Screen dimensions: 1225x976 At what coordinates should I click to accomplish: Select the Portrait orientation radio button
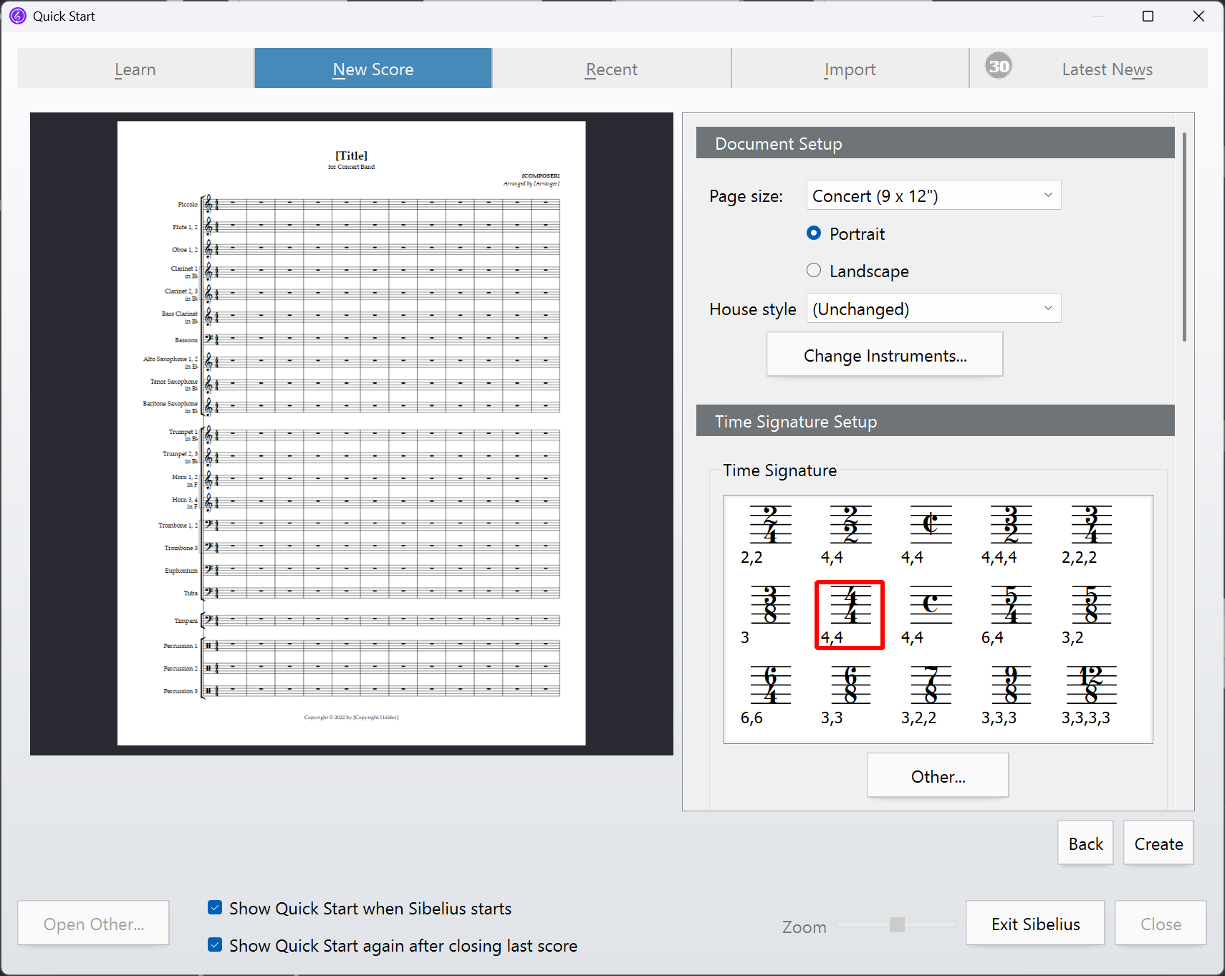pyautogui.click(x=814, y=233)
